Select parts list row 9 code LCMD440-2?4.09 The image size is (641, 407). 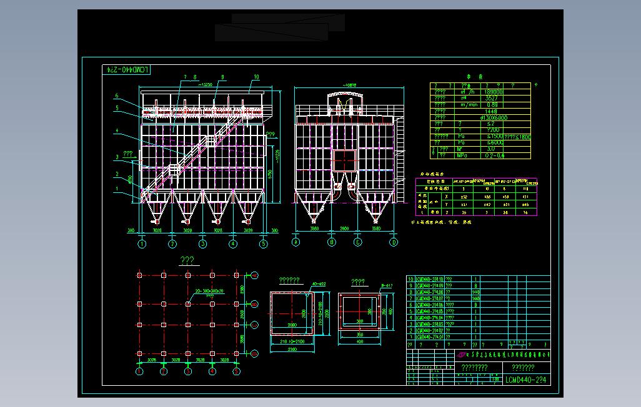click(430, 286)
